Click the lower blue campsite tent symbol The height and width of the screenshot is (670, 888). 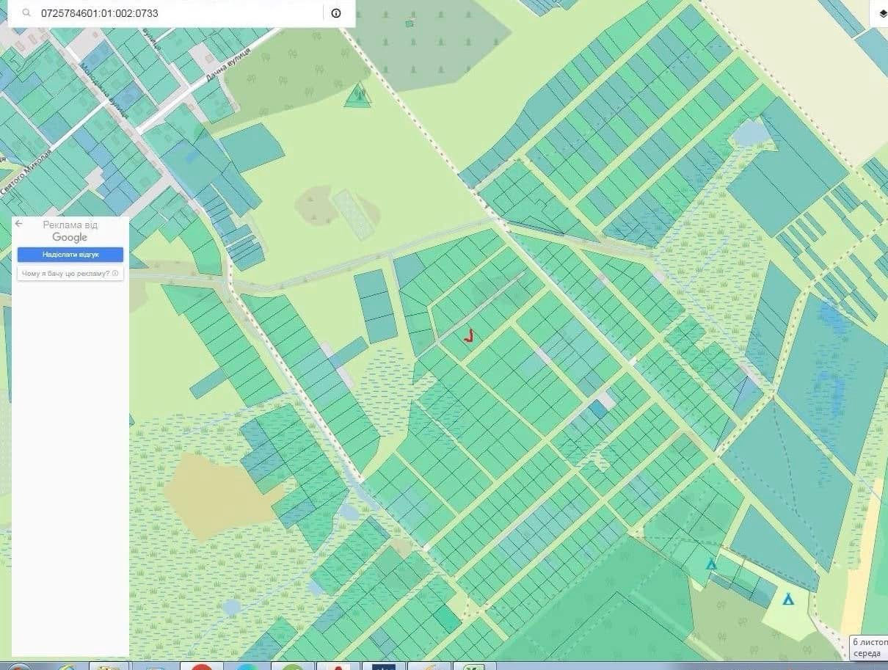click(788, 599)
